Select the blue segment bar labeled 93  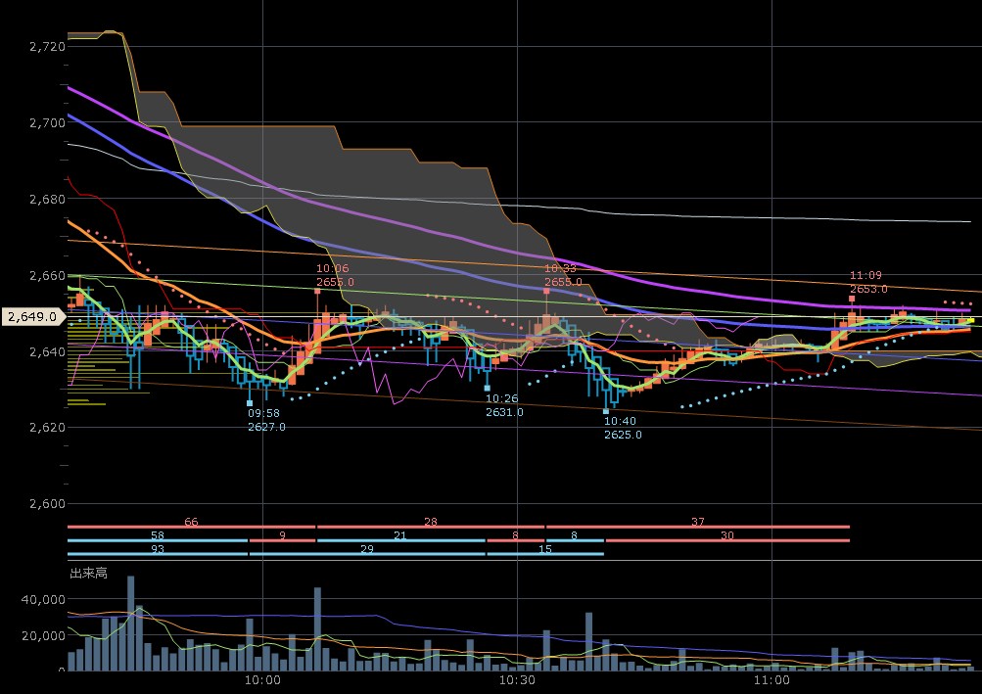(158, 554)
